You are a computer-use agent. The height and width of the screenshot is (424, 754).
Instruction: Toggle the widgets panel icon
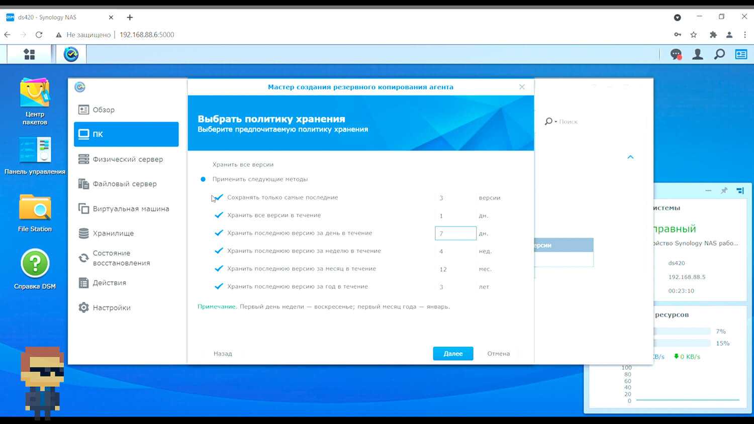741,54
